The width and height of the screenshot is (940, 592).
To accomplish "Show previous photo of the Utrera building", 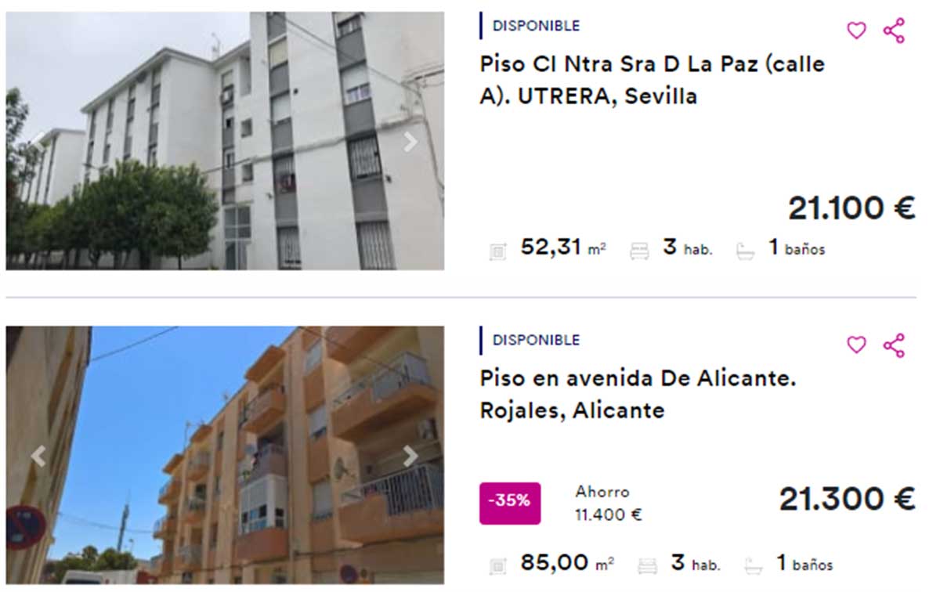I will pos(38,142).
